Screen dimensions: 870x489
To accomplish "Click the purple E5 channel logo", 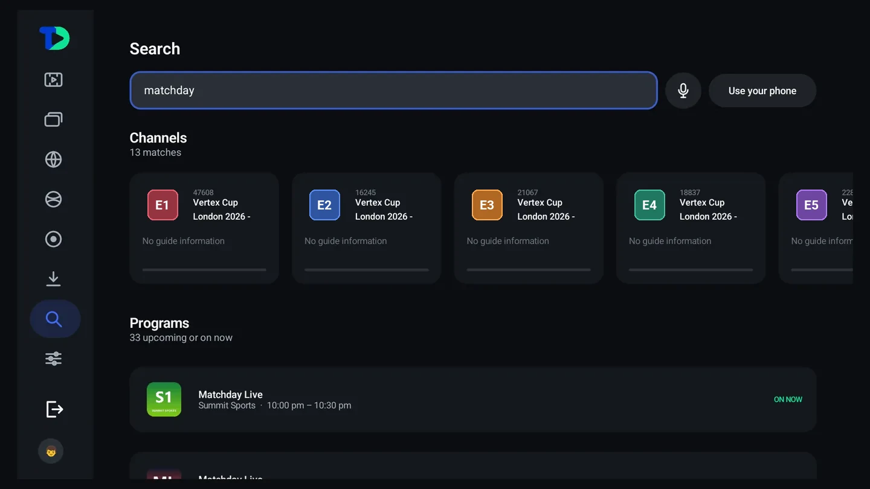I will 811,205.
